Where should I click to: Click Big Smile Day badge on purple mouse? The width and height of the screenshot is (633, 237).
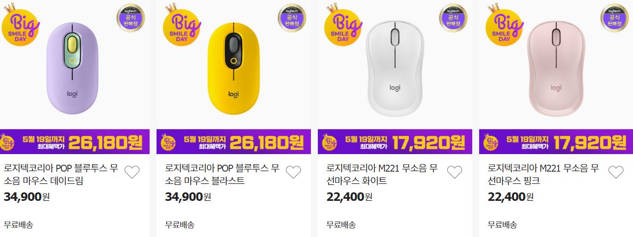(x=20, y=24)
